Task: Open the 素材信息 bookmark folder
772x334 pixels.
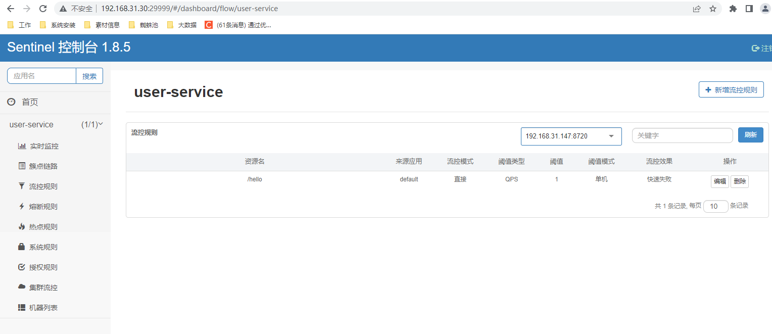Action: [102, 25]
